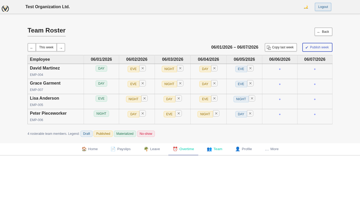Add shift for Peter Pieceworker on 06/06
Image resolution: width=360 pixels, height=203 pixels.
[x=280, y=114]
